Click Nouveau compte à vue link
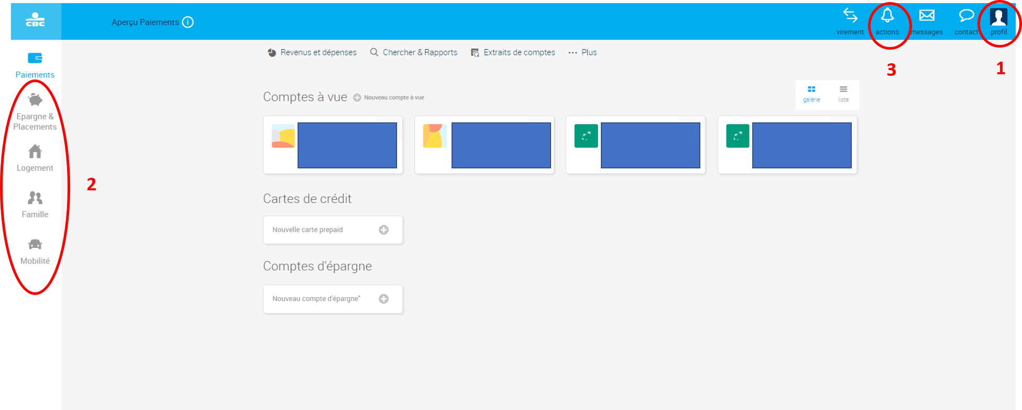1022x410 pixels. coord(389,98)
